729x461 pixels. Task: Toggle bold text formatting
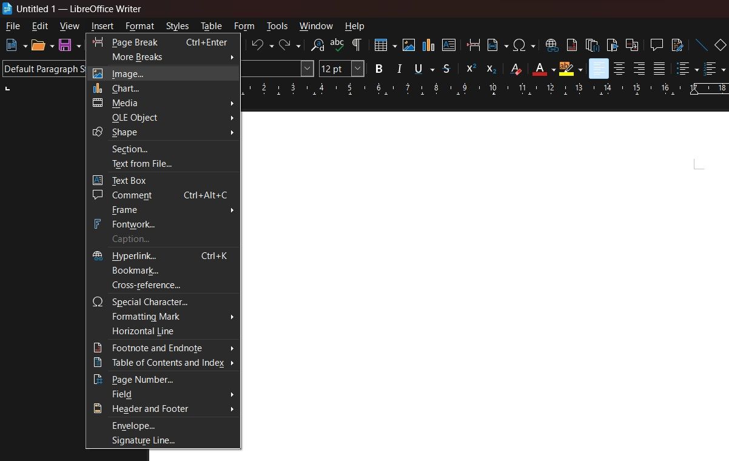click(x=378, y=69)
